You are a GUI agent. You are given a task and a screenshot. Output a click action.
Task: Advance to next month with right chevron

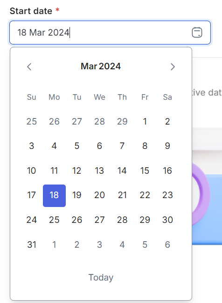(173, 67)
